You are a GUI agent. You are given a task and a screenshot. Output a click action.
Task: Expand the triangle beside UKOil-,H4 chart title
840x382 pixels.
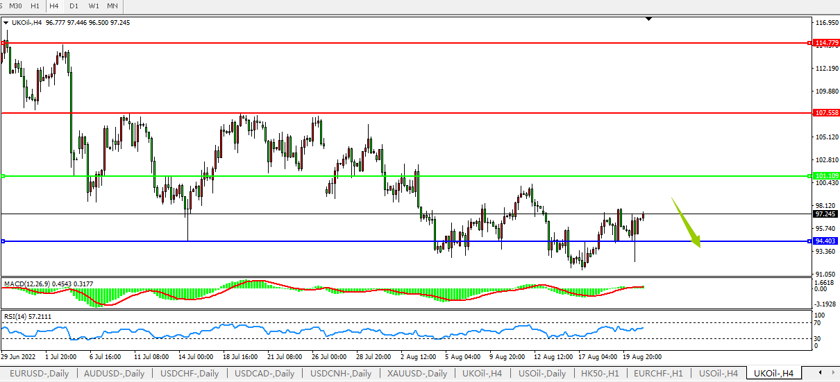click(6, 22)
